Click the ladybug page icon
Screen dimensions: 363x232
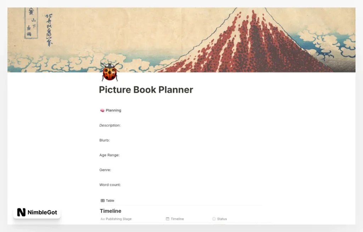(110, 72)
